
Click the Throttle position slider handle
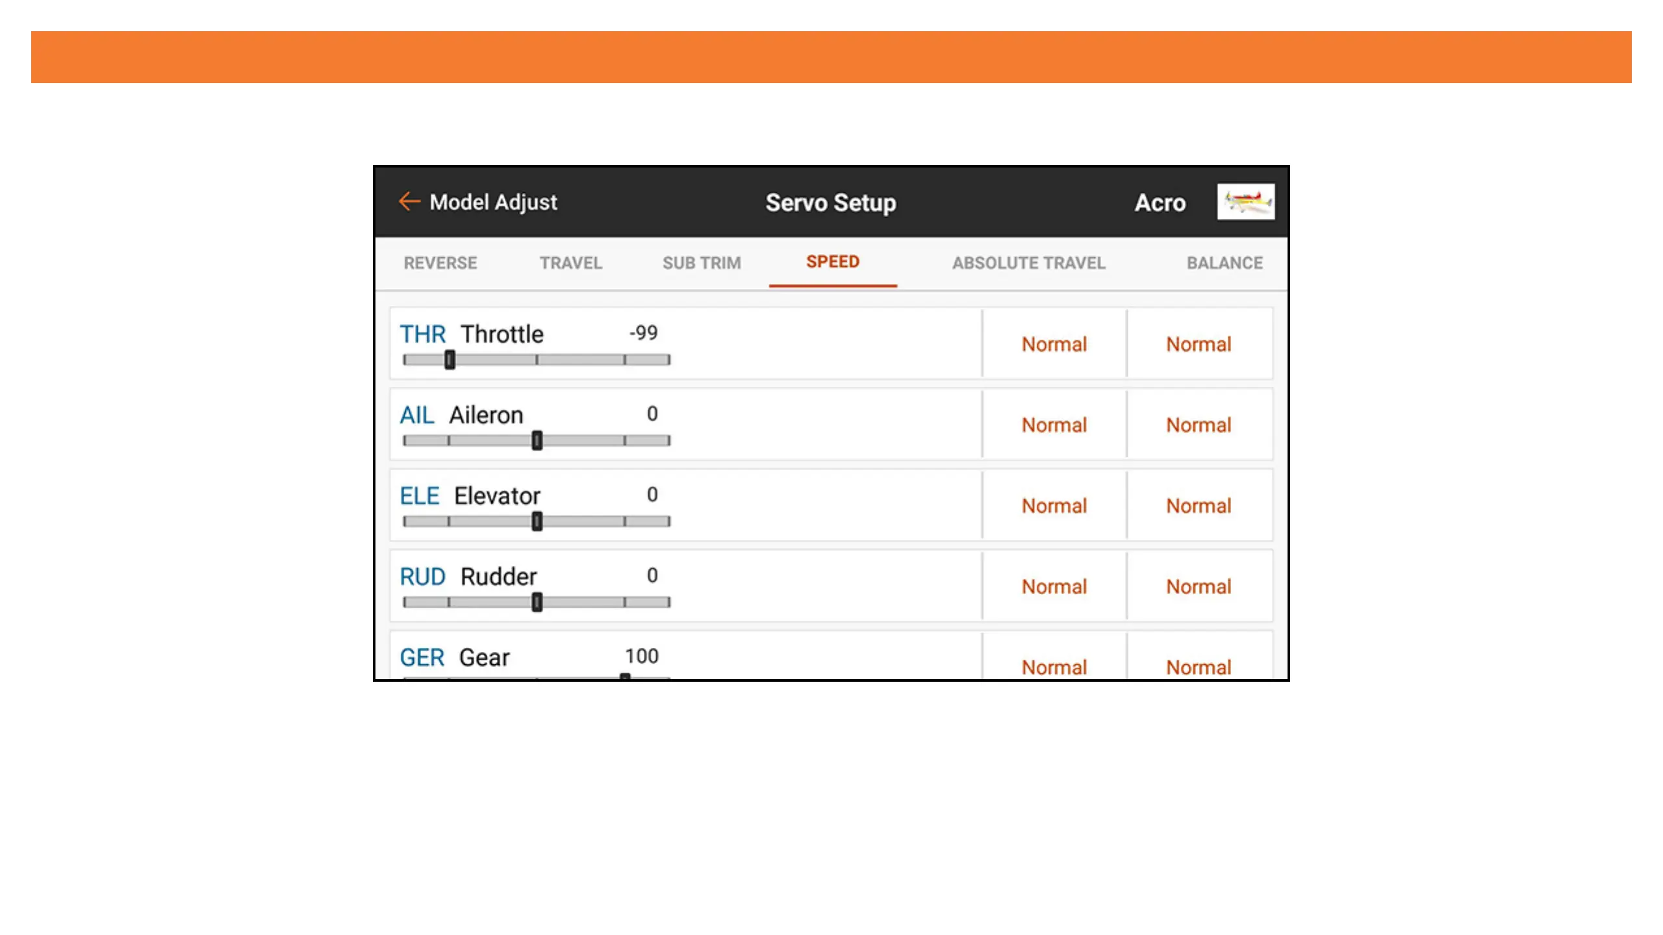(x=450, y=360)
